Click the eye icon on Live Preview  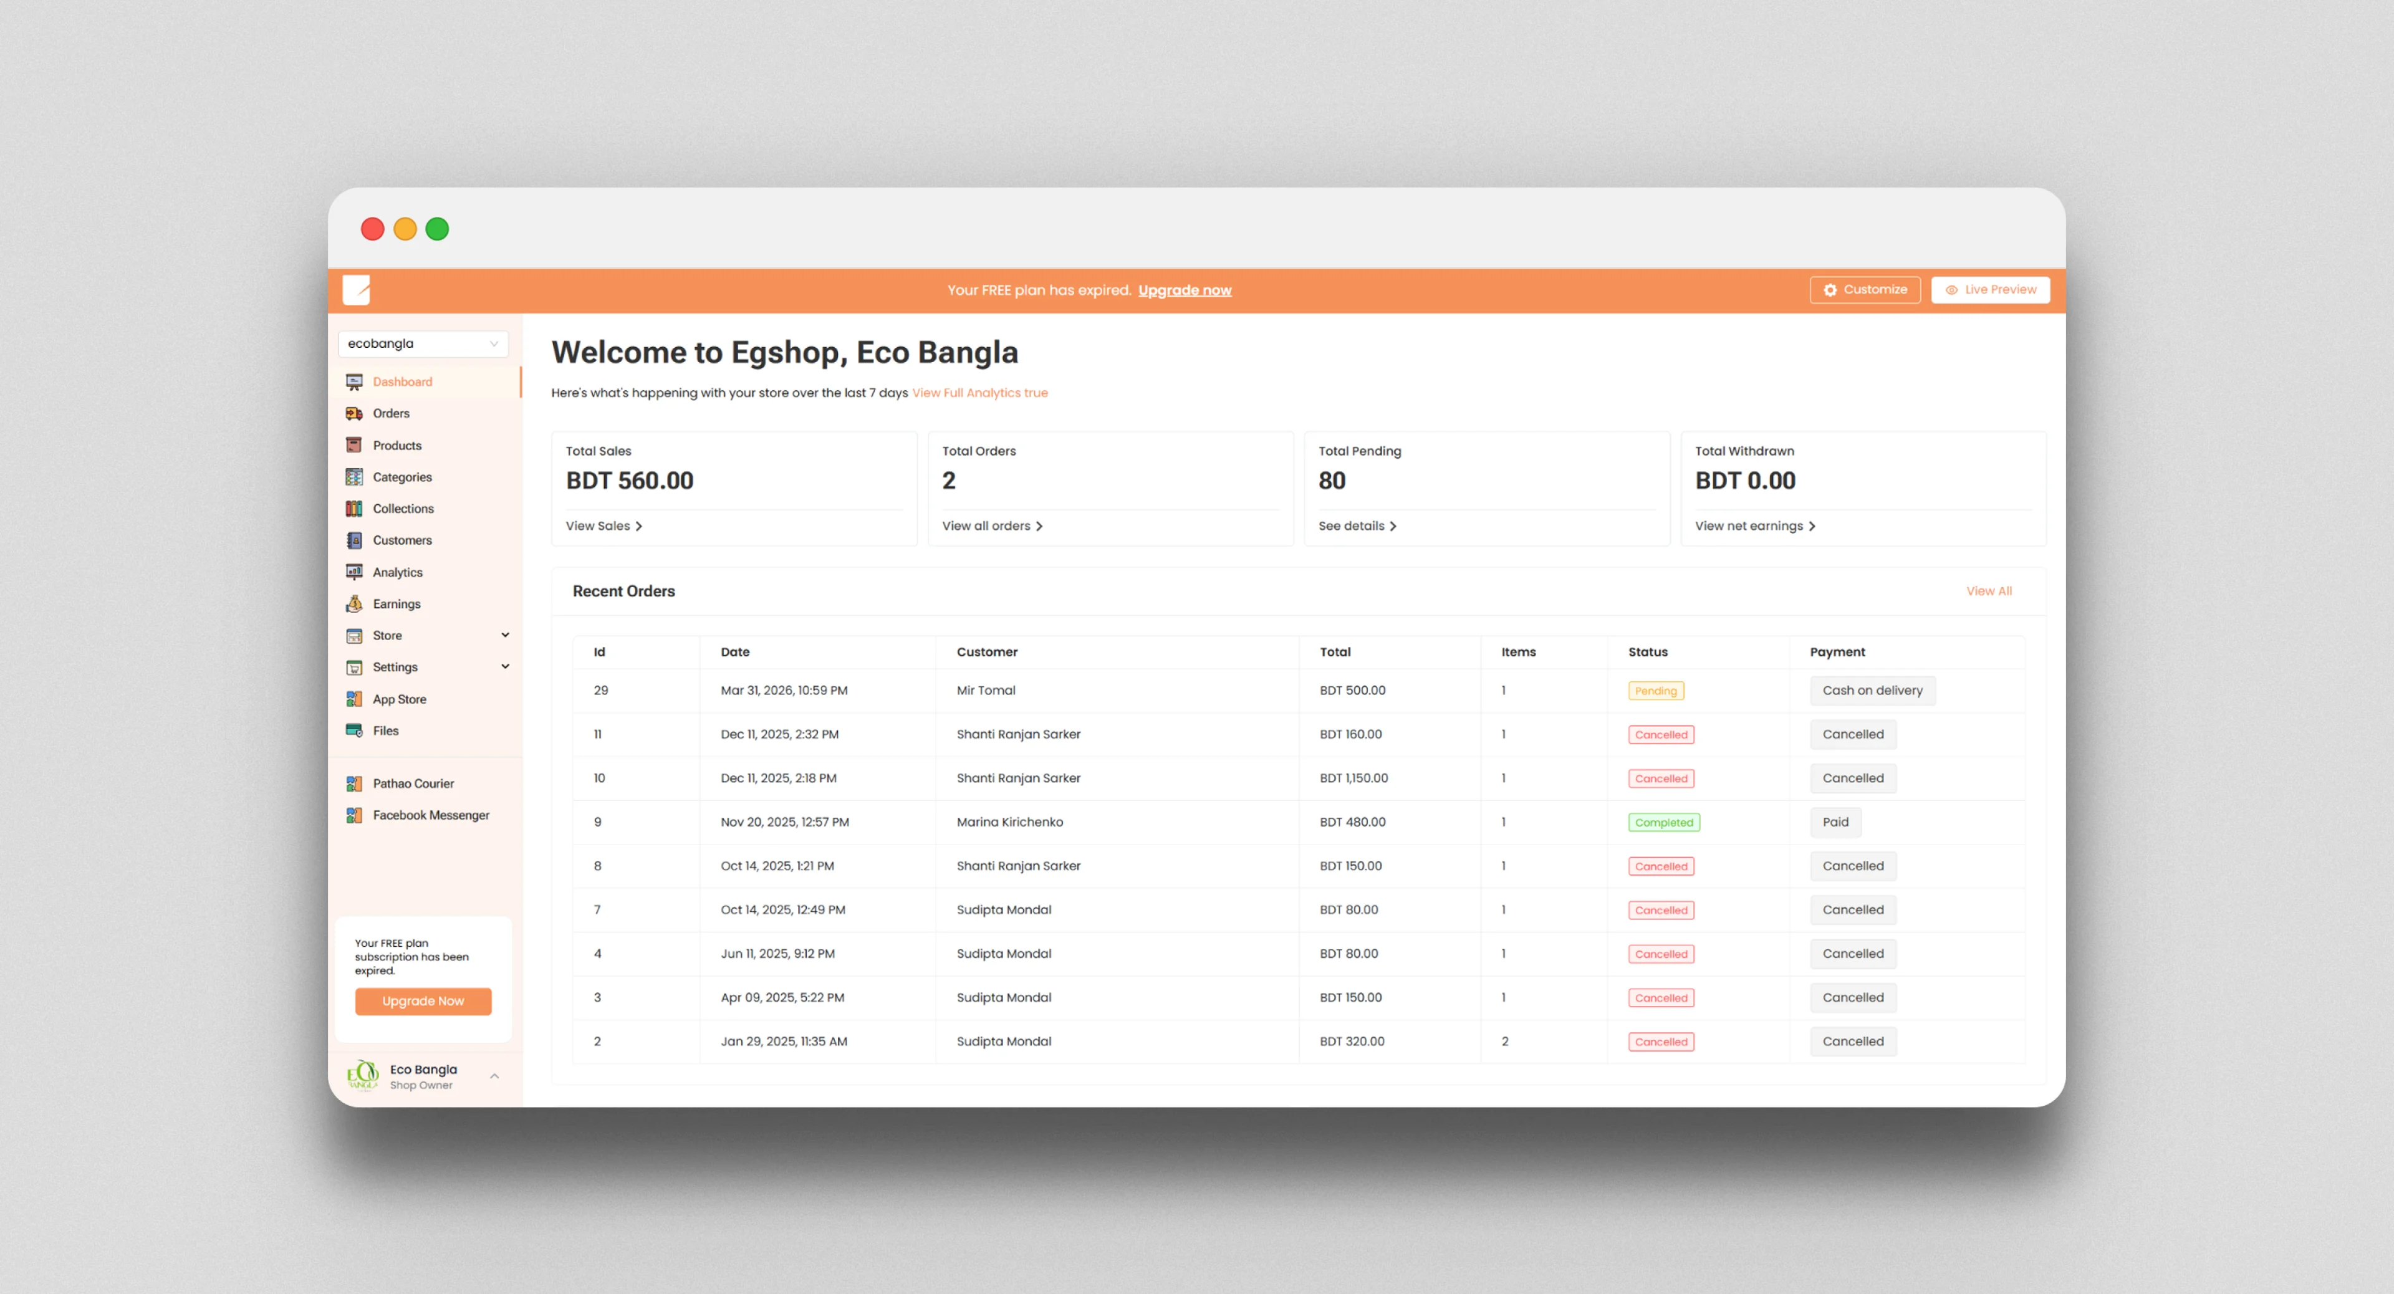[1951, 290]
